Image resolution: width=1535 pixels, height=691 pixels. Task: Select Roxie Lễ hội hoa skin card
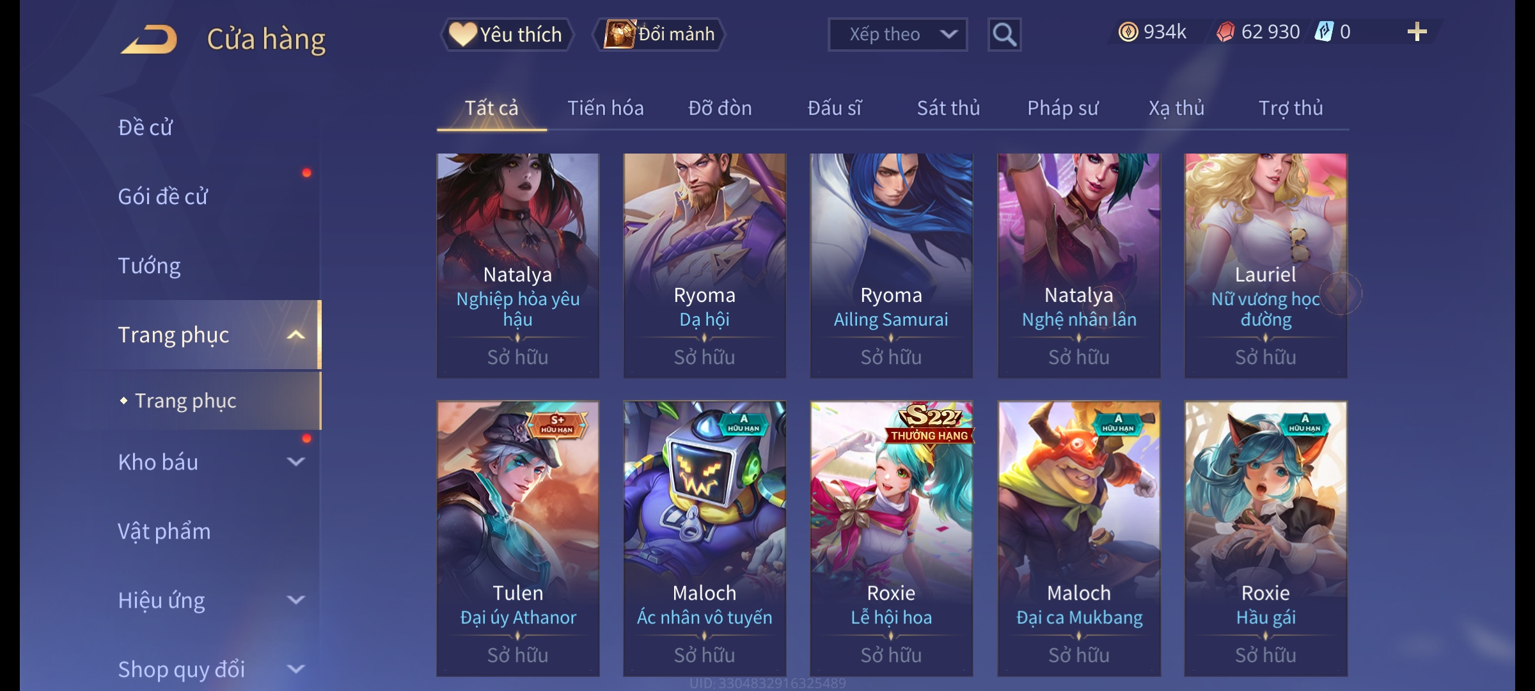[x=891, y=539]
